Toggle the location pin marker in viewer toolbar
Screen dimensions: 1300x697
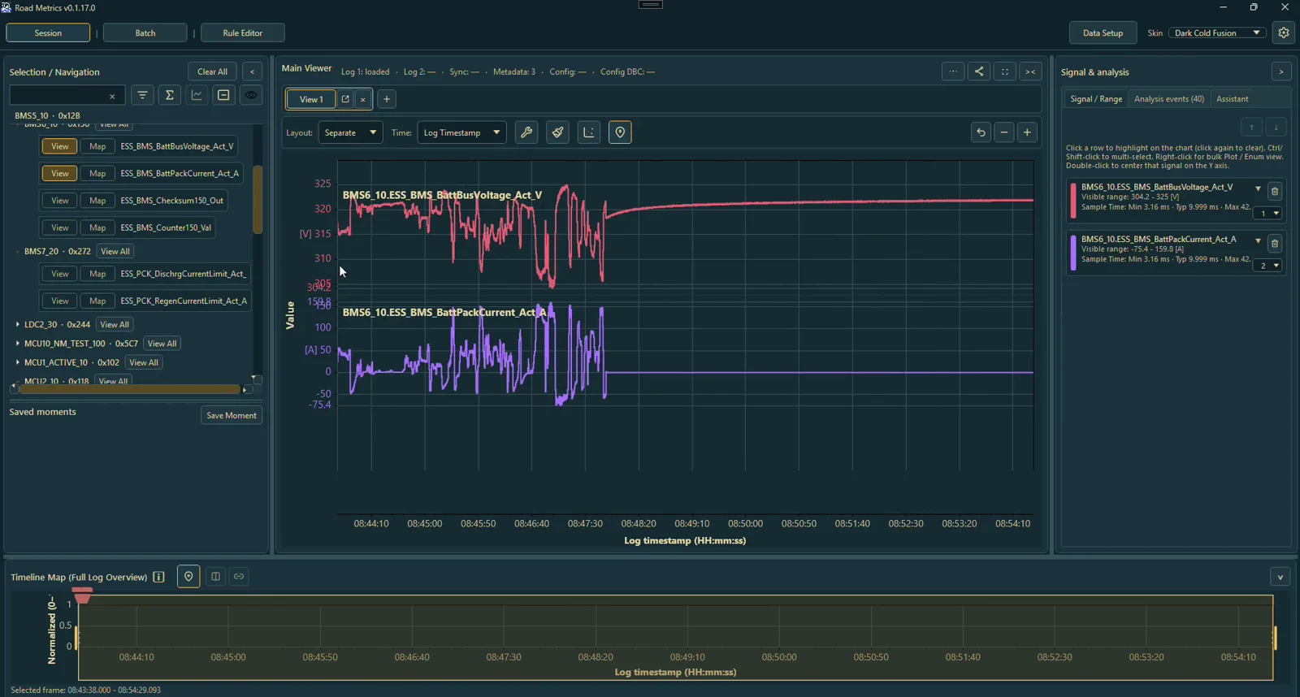(x=620, y=132)
